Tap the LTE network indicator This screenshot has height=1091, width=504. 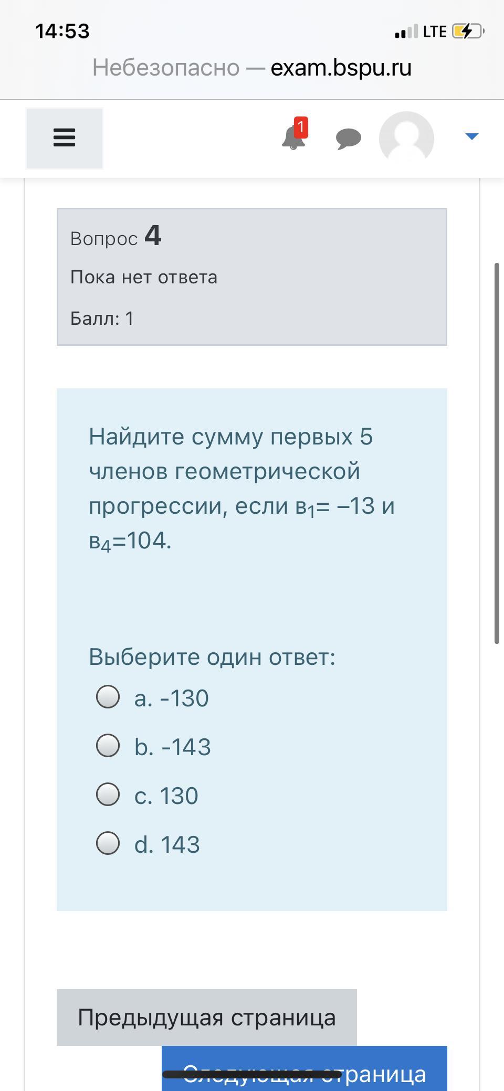tap(435, 32)
